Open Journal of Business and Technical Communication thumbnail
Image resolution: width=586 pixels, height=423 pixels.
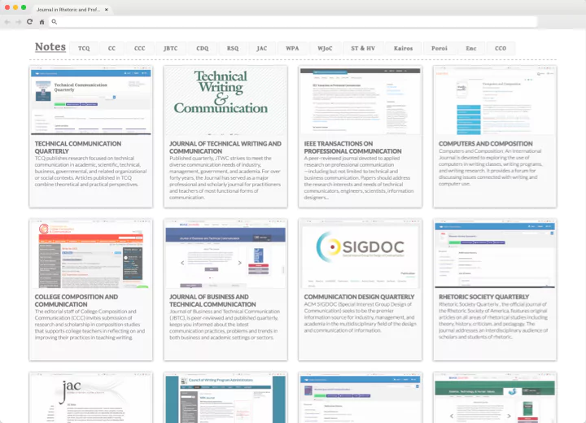(x=225, y=254)
